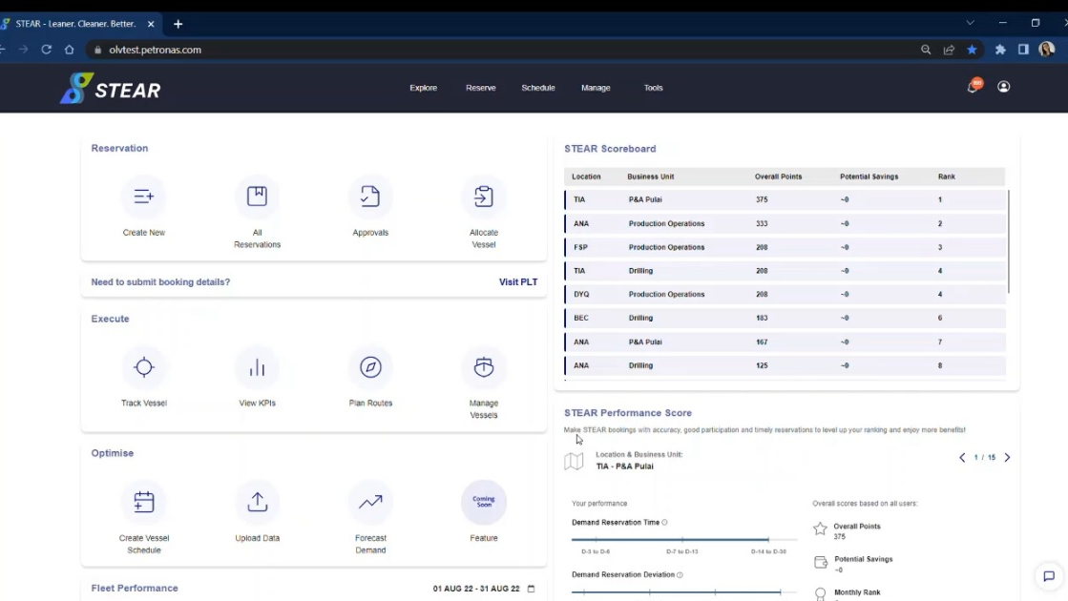The height and width of the screenshot is (601, 1068).
Task: Click the Upload Data icon
Action: pos(257,501)
